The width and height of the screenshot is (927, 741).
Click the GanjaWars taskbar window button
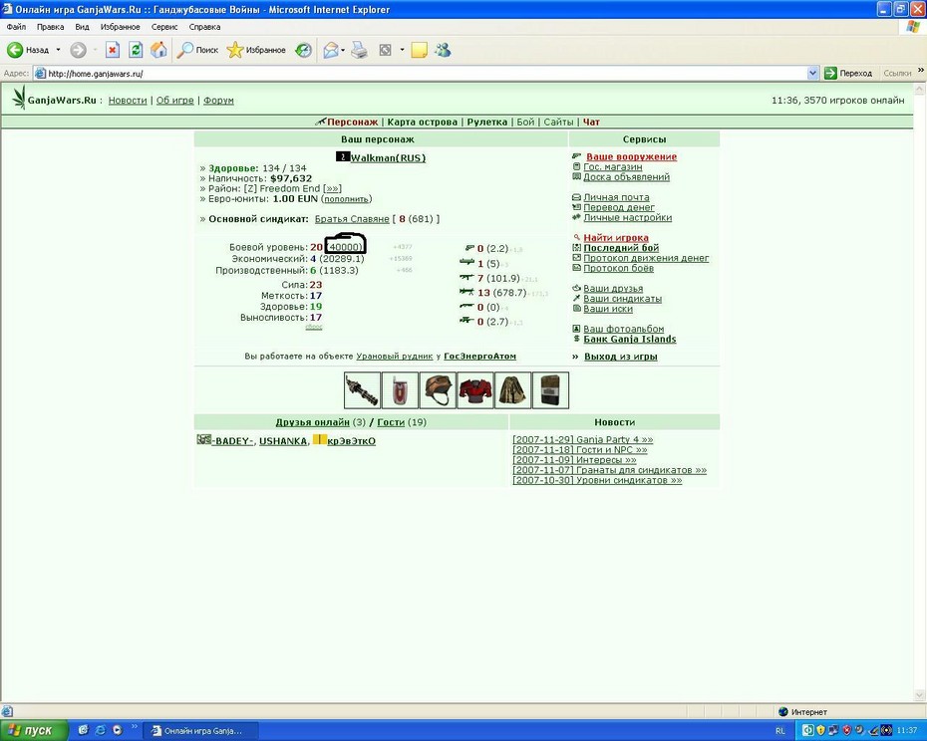click(202, 731)
